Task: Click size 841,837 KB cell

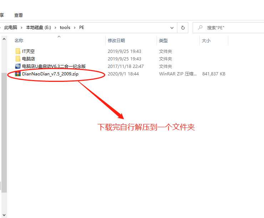Action: point(214,74)
